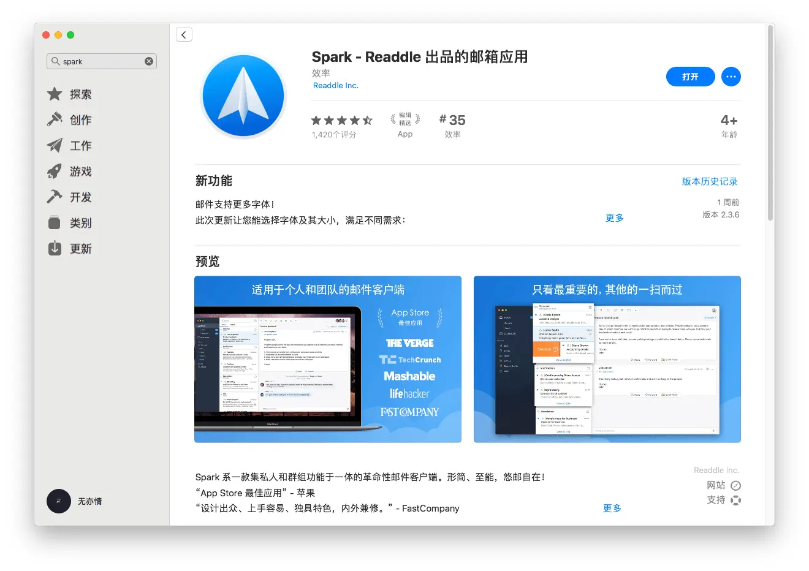Click the Spark app icon
Image resolution: width=809 pixels, height=571 pixels.
point(243,95)
